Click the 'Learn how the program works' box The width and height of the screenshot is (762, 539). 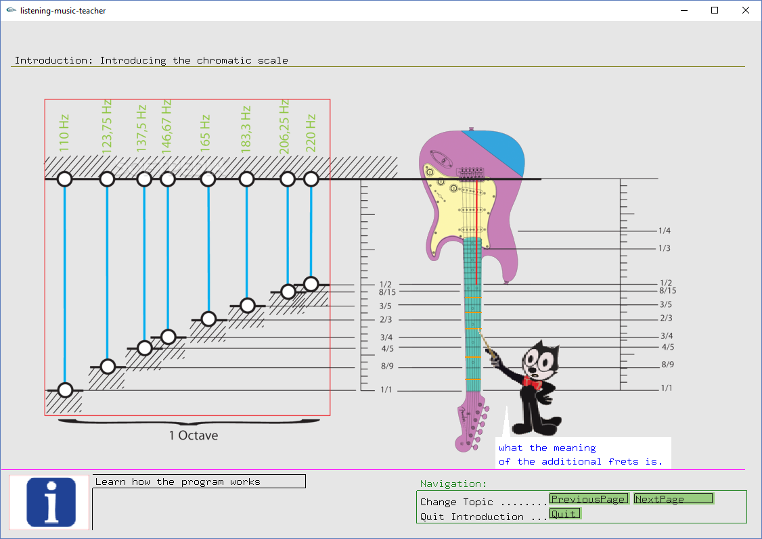[x=199, y=482]
